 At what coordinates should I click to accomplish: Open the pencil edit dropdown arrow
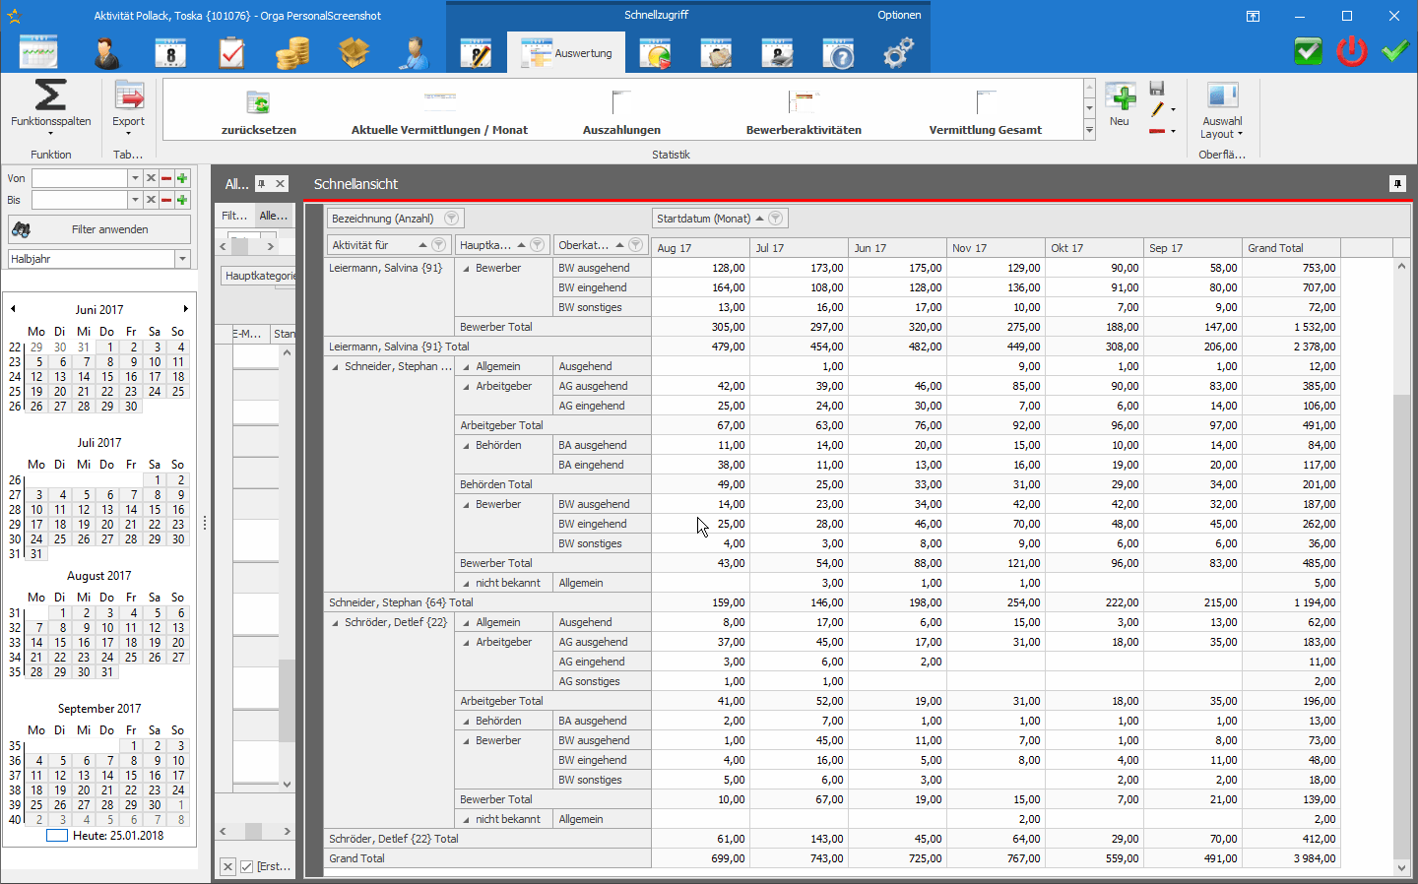[1173, 110]
